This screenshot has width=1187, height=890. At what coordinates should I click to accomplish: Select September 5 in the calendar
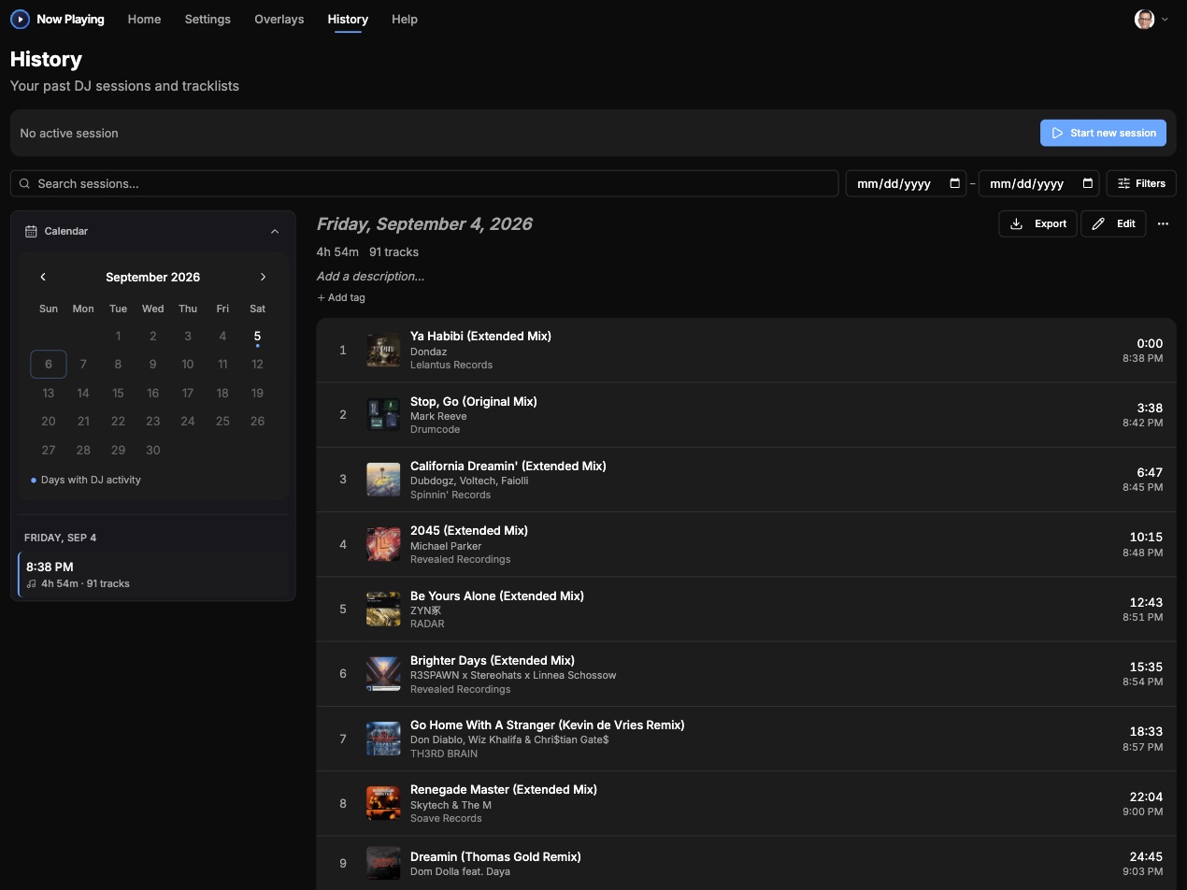[257, 337]
